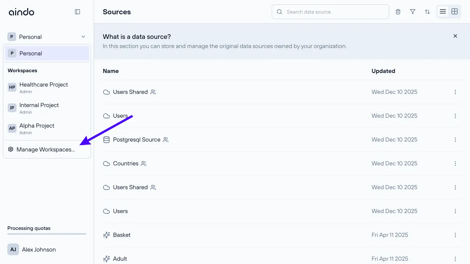Switch to the Internal Project workspace
This screenshot has width=470, height=264.
point(39,108)
